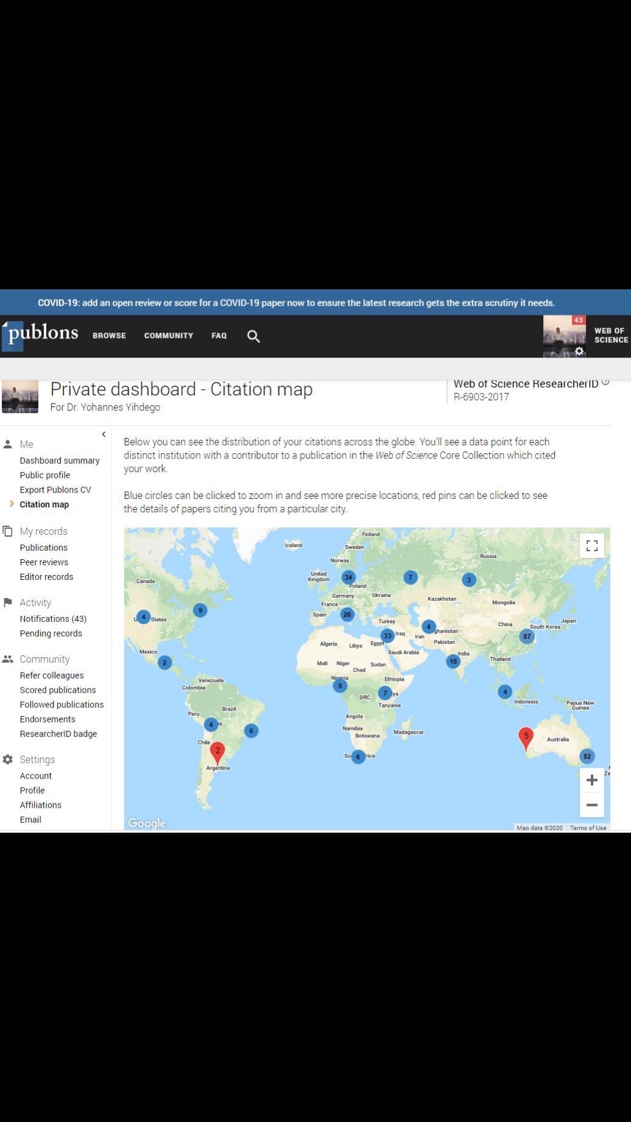The width and height of the screenshot is (631, 1122).
Task: Open the Publications records page
Action: [44, 548]
